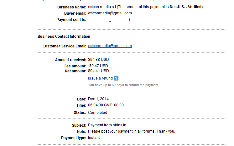Click the net amount value $94.41 USD
This screenshot has width=234, height=146.
99,71
